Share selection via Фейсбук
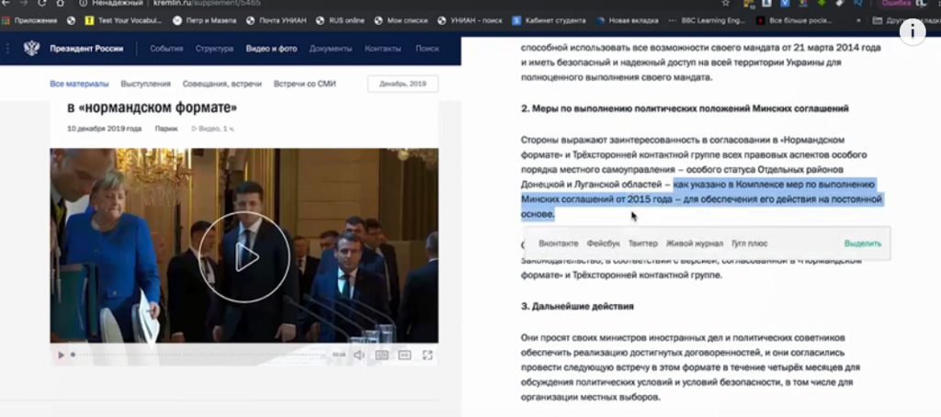The image size is (941, 417). pos(603,243)
